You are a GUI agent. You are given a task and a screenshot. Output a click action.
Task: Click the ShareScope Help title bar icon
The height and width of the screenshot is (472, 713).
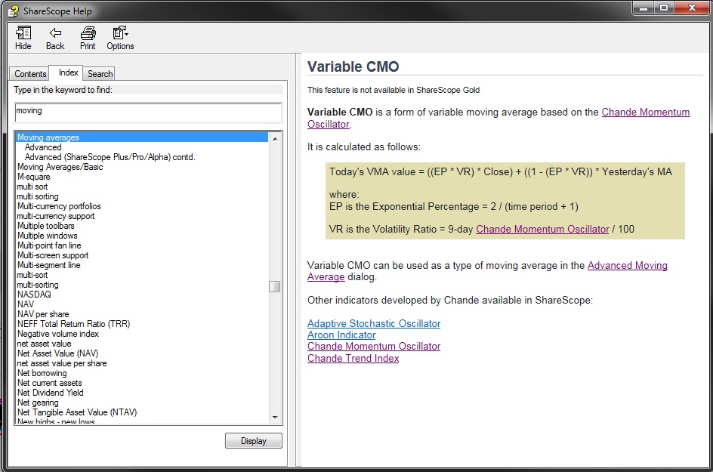coord(14,11)
